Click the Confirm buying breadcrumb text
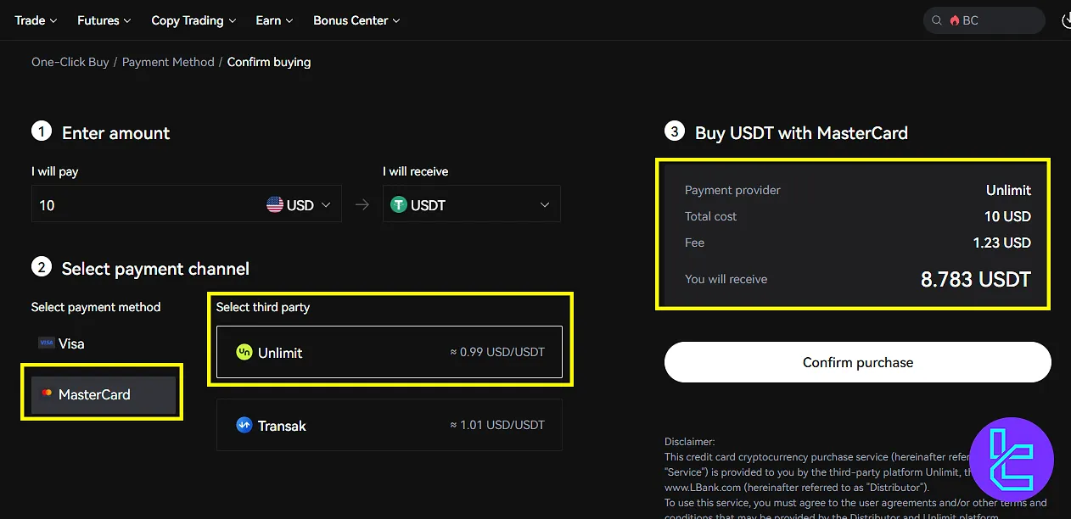The width and height of the screenshot is (1071, 519). [x=269, y=62]
